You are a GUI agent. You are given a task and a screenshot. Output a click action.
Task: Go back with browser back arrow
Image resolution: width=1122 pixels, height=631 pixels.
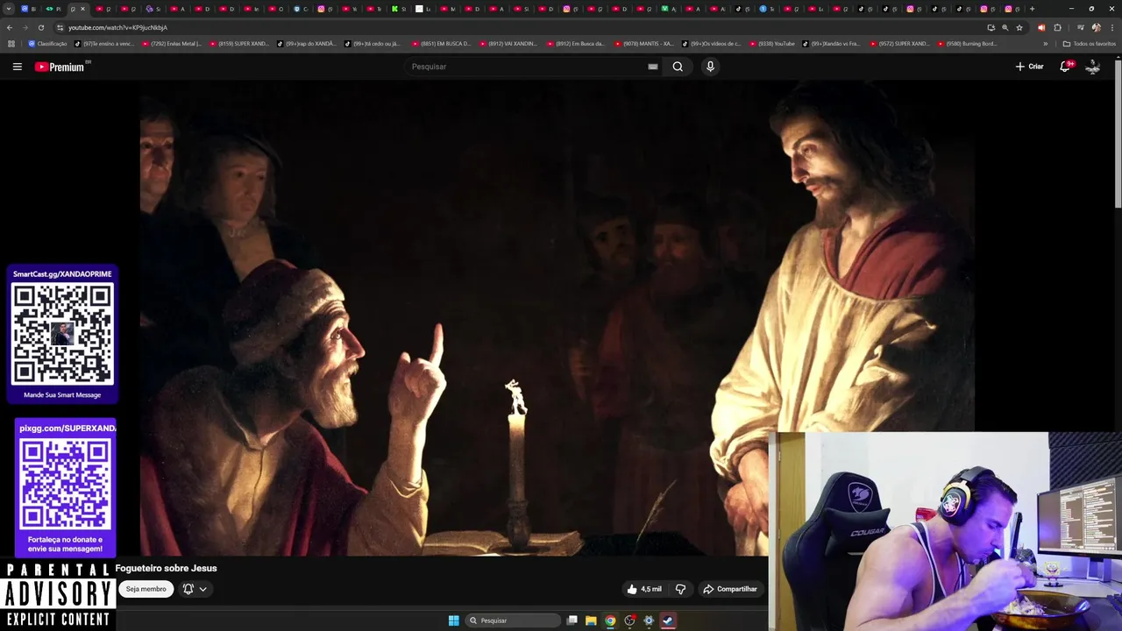pyautogui.click(x=10, y=27)
